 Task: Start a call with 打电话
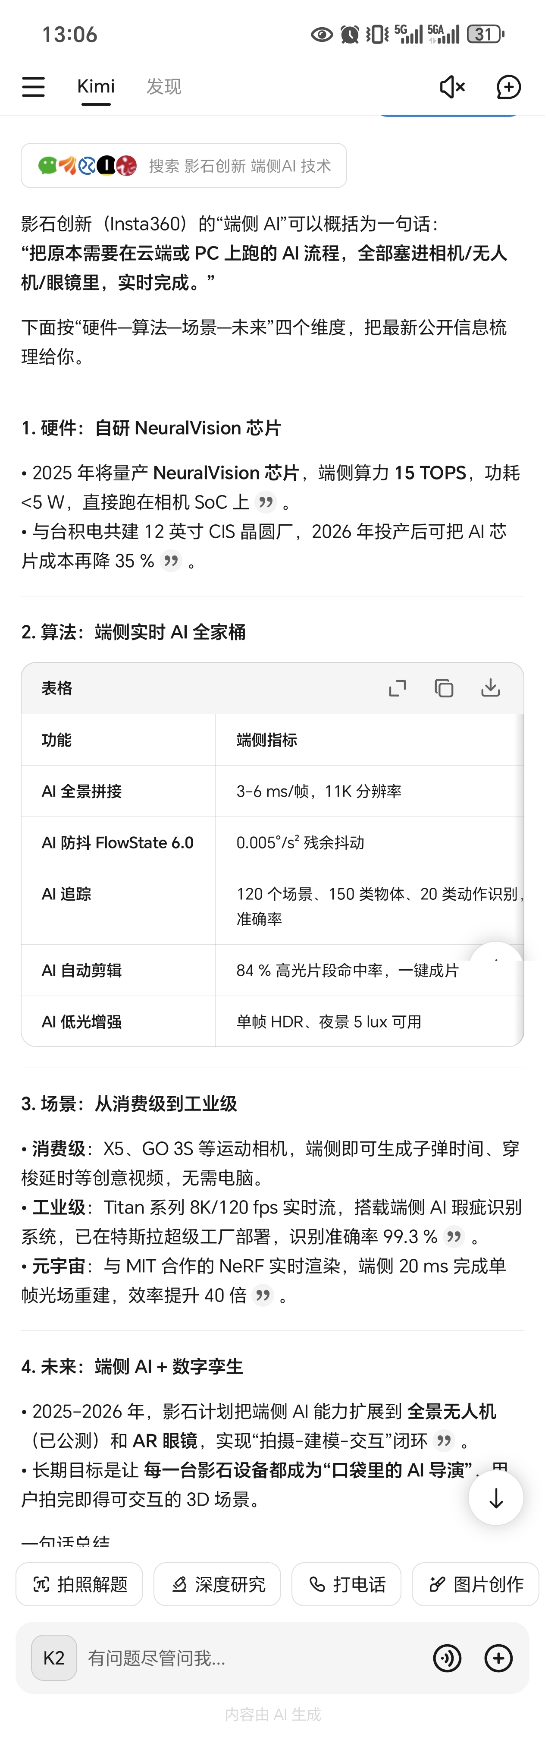click(x=346, y=1584)
